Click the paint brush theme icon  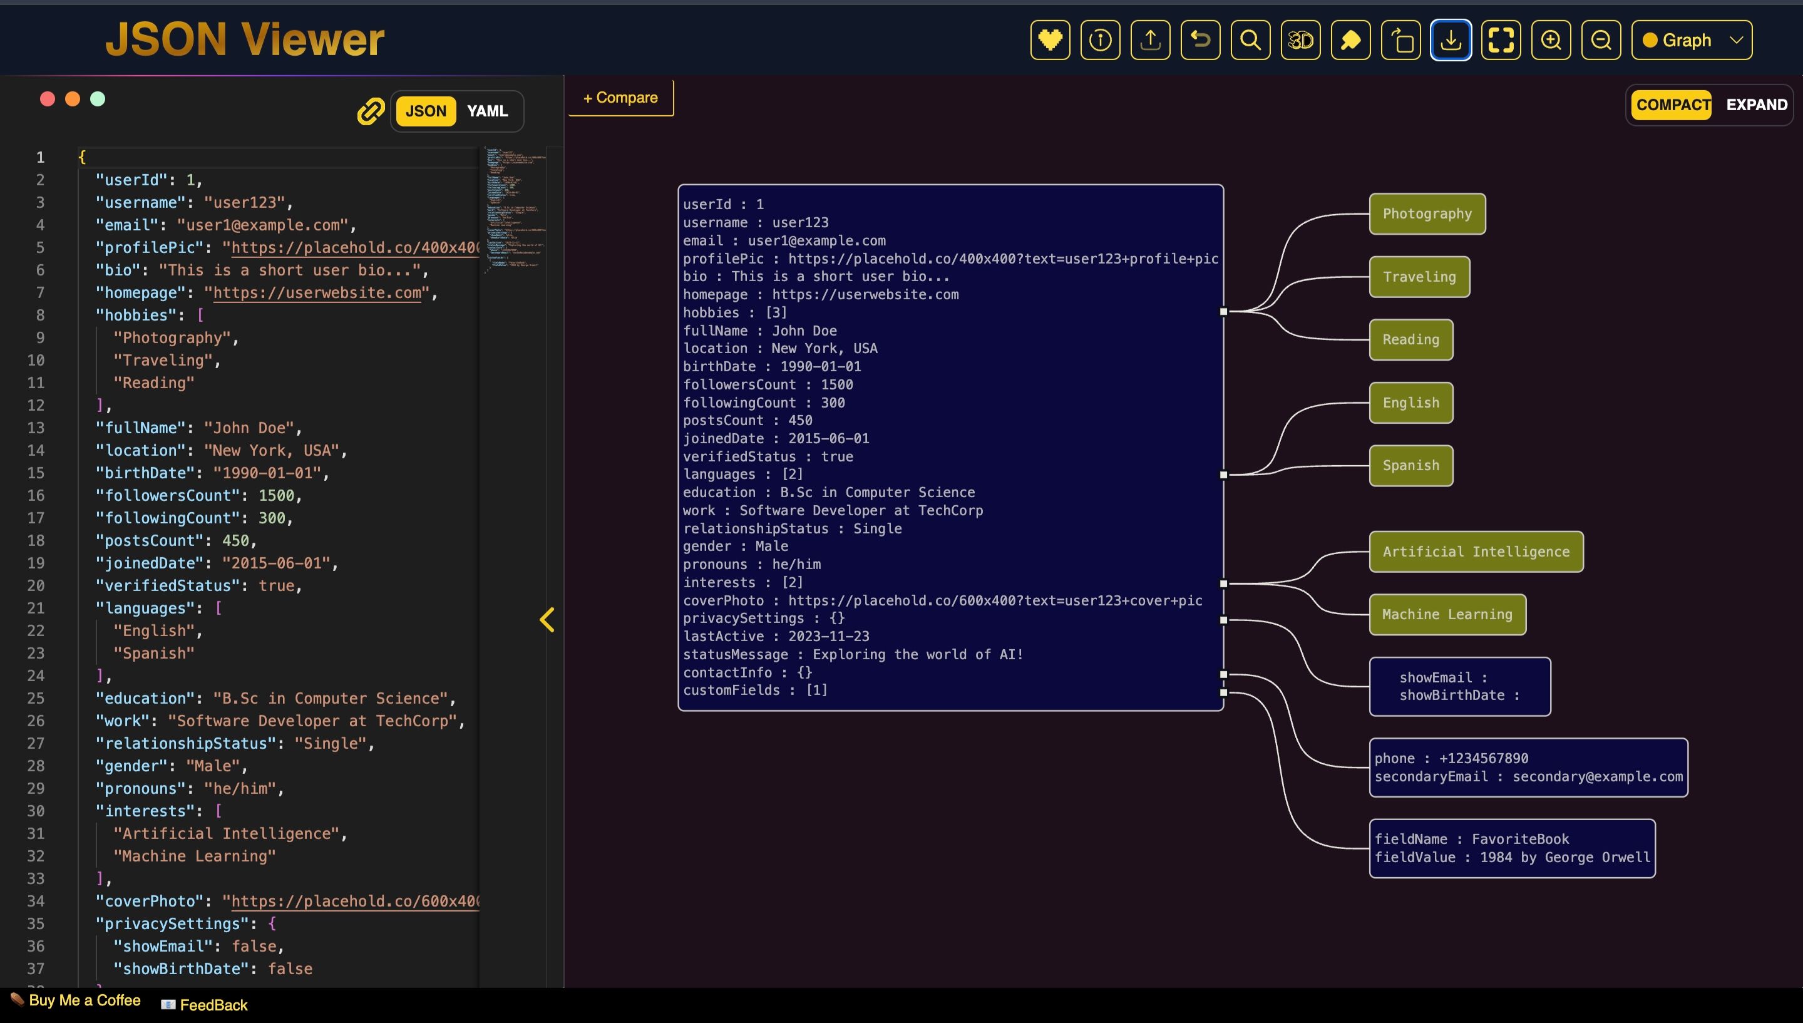click(1350, 40)
